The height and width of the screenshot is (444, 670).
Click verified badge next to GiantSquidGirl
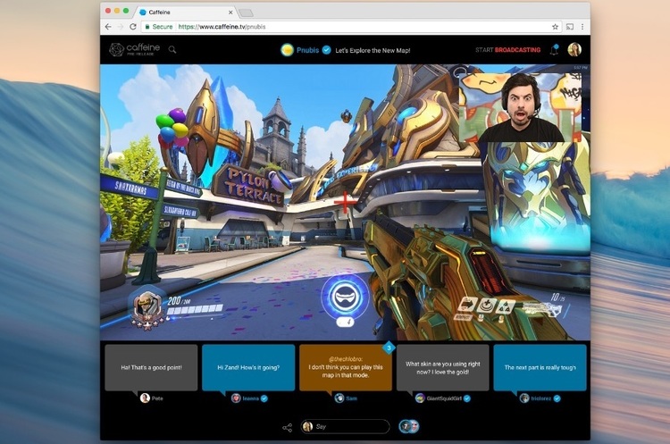(x=467, y=398)
